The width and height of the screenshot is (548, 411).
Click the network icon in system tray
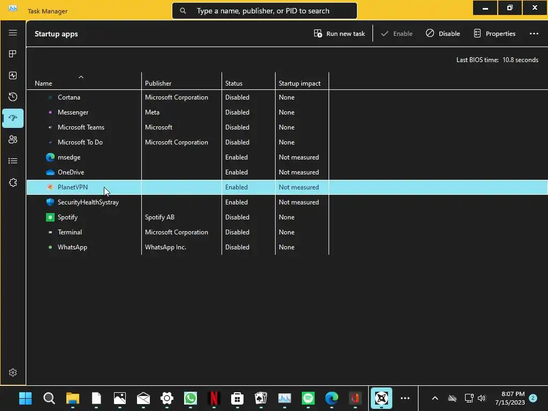click(469, 398)
